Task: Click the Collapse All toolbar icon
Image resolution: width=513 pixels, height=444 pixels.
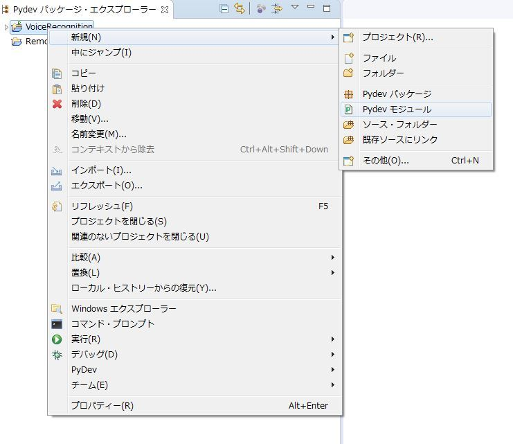Action: pos(224,9)
